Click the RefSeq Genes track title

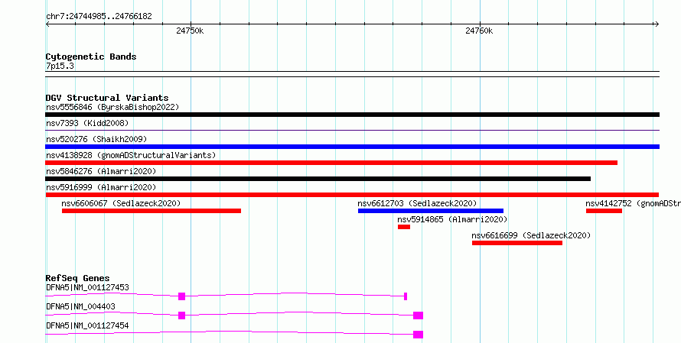pos(78,278)
